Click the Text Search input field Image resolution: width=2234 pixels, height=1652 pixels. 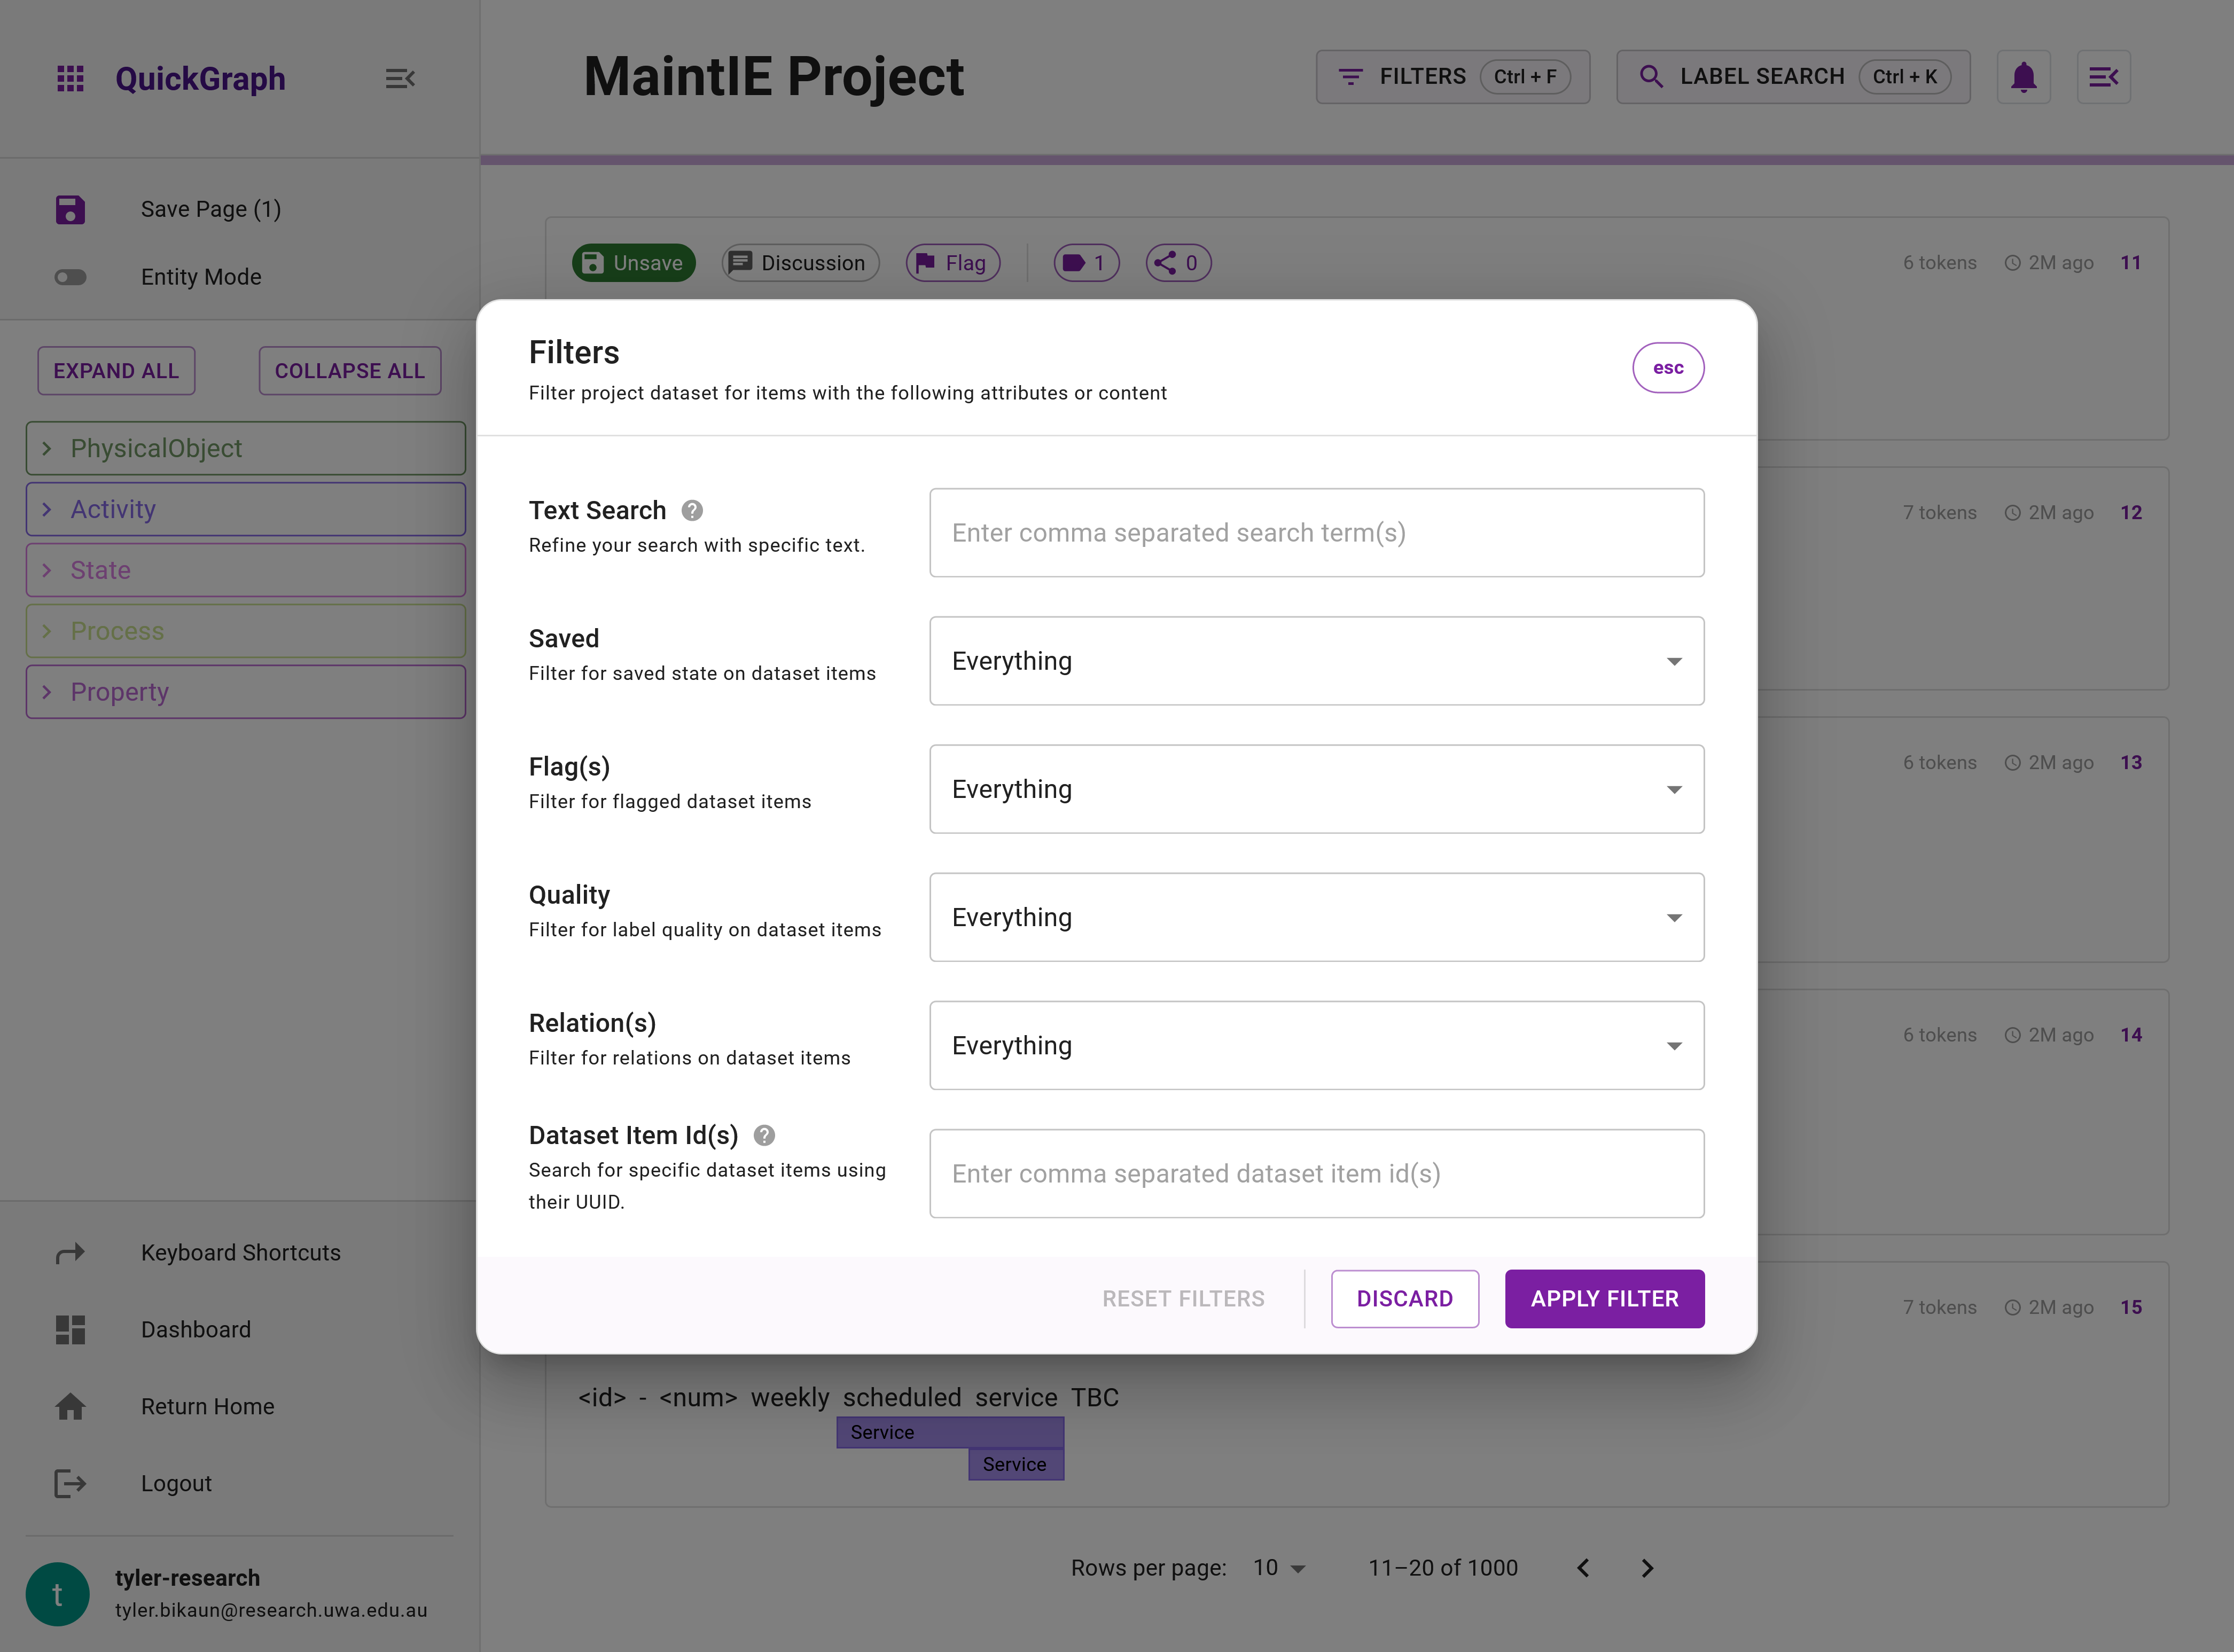[x=1316, y=532]
